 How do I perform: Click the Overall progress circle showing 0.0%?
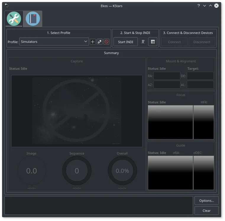click(122, 170)
